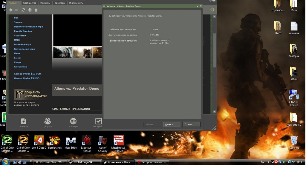Open Games Under $10 USD link
Image resolution: width=306 pixels, height=191 pixels.
[x=27, y=74]
